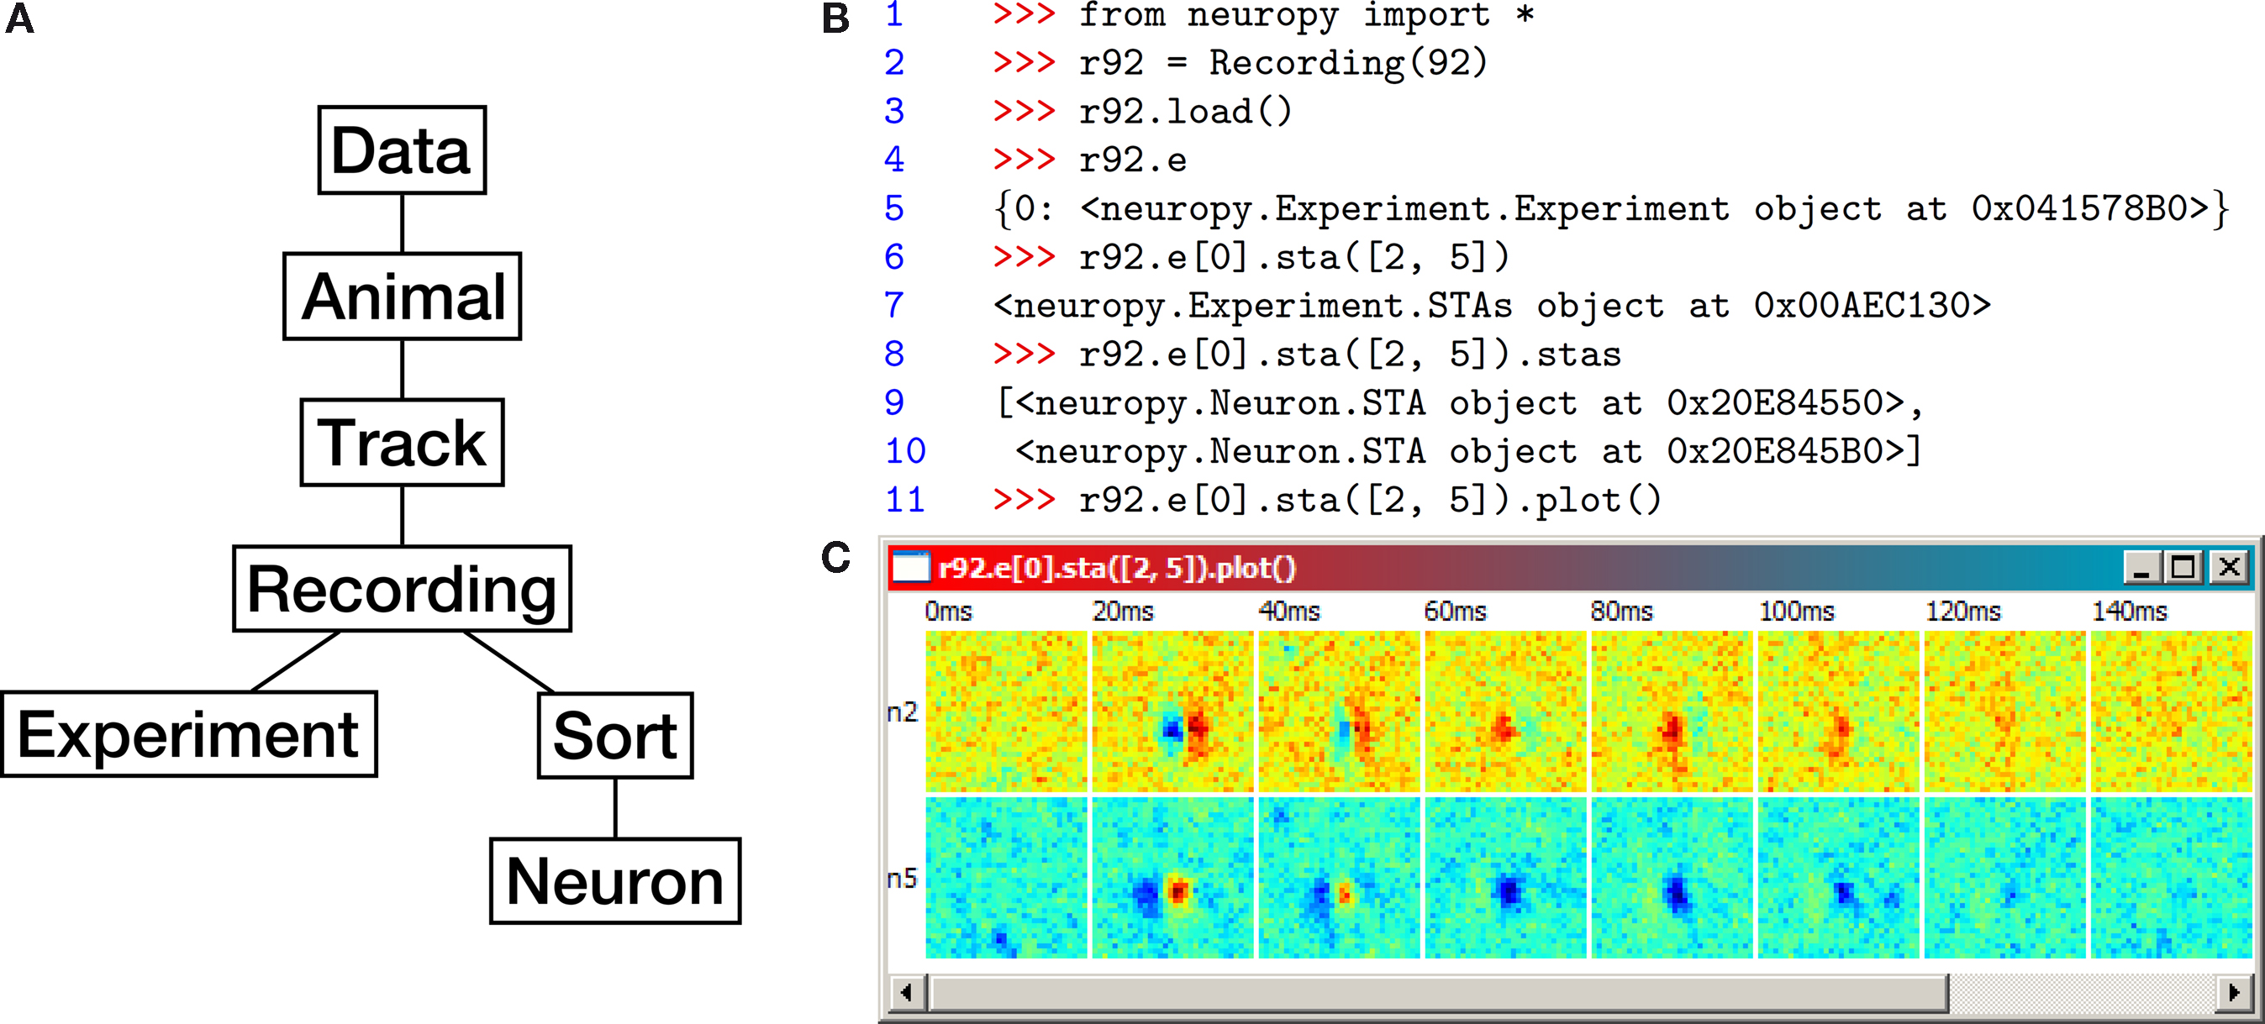The width and height of the screenshot is (2265, 1024).
Task: Select the n2 STA frame at 0ms
Action: pos(1006,711)
